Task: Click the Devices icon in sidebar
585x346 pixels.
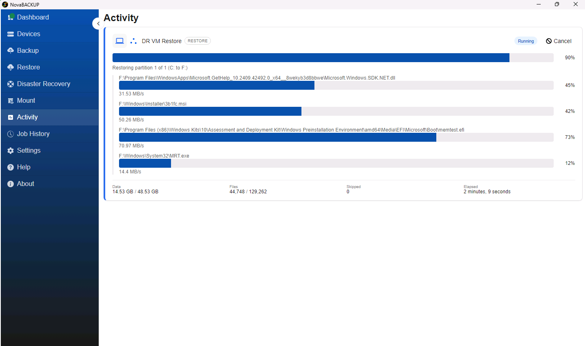Action: point(11,34)
